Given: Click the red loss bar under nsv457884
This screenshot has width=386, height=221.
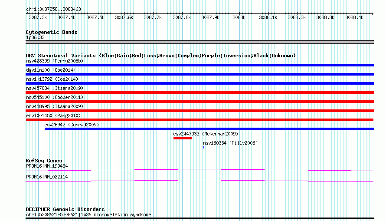Looking at the screenshot, I should pos(200,92).
